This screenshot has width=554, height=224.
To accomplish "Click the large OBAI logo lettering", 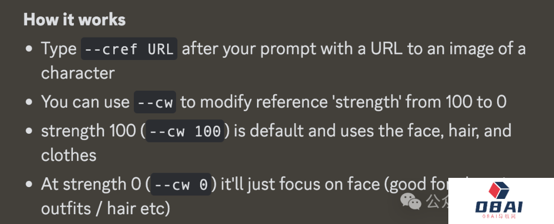I will (x=499, y=208).
